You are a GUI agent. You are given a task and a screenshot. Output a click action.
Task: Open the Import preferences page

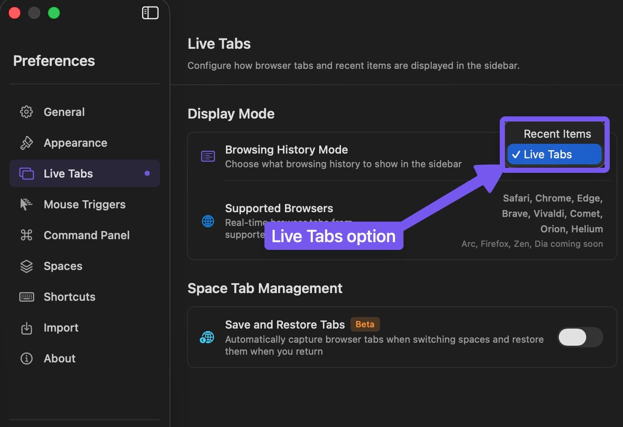(61, 328)
